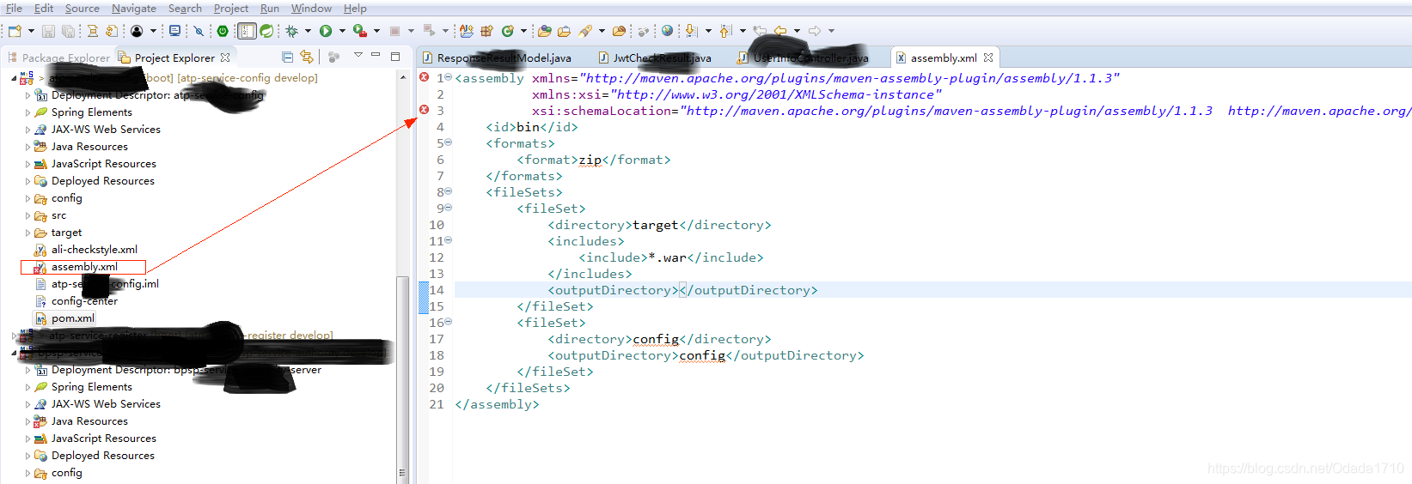Open the Window menu

(311, 8)
